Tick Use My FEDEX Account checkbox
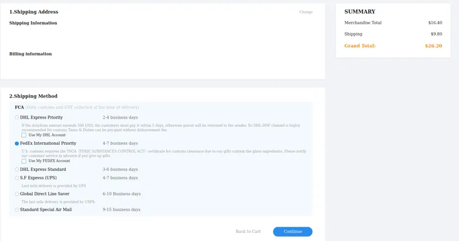The image size is (459, 241). [24, 161]
